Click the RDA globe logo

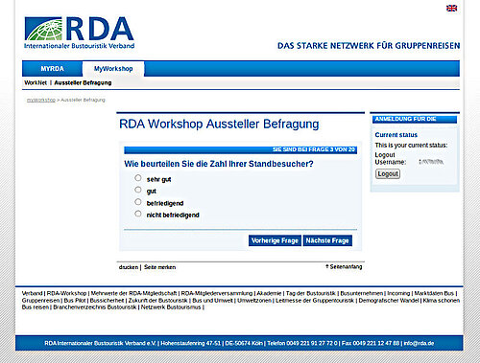point(79,33)
